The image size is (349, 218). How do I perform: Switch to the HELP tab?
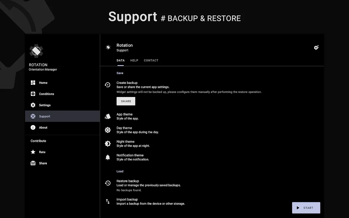pyautogui.click(x=134, y=60)
